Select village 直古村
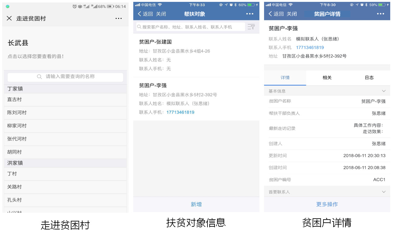393x231 pixels. pyautogui.click(x=65, y=100)
